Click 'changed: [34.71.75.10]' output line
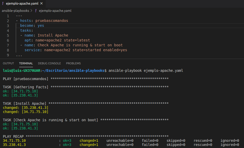 (x=26, y=112)
